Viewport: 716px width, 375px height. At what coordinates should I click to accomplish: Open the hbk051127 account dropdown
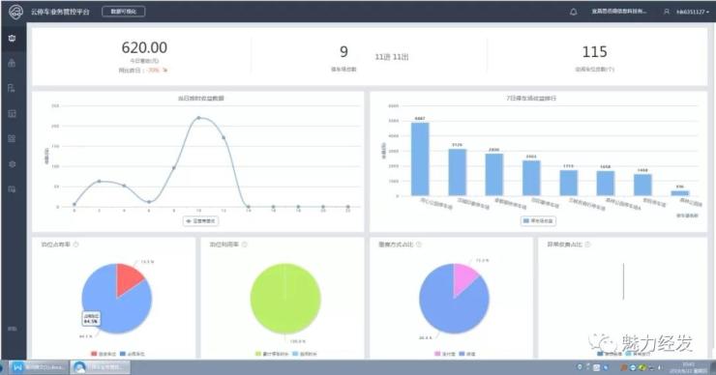tap(693, 12)
